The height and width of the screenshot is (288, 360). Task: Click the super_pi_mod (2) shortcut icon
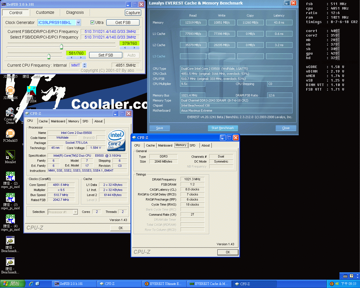click(10, 177)
